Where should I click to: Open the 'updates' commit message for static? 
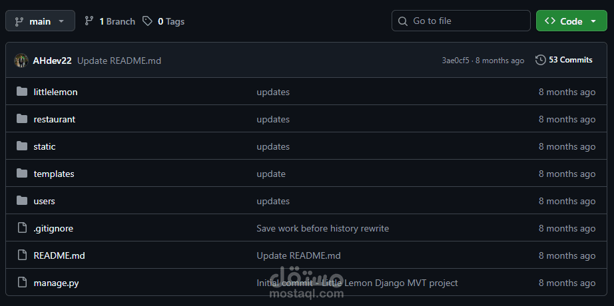coord(273,146)
